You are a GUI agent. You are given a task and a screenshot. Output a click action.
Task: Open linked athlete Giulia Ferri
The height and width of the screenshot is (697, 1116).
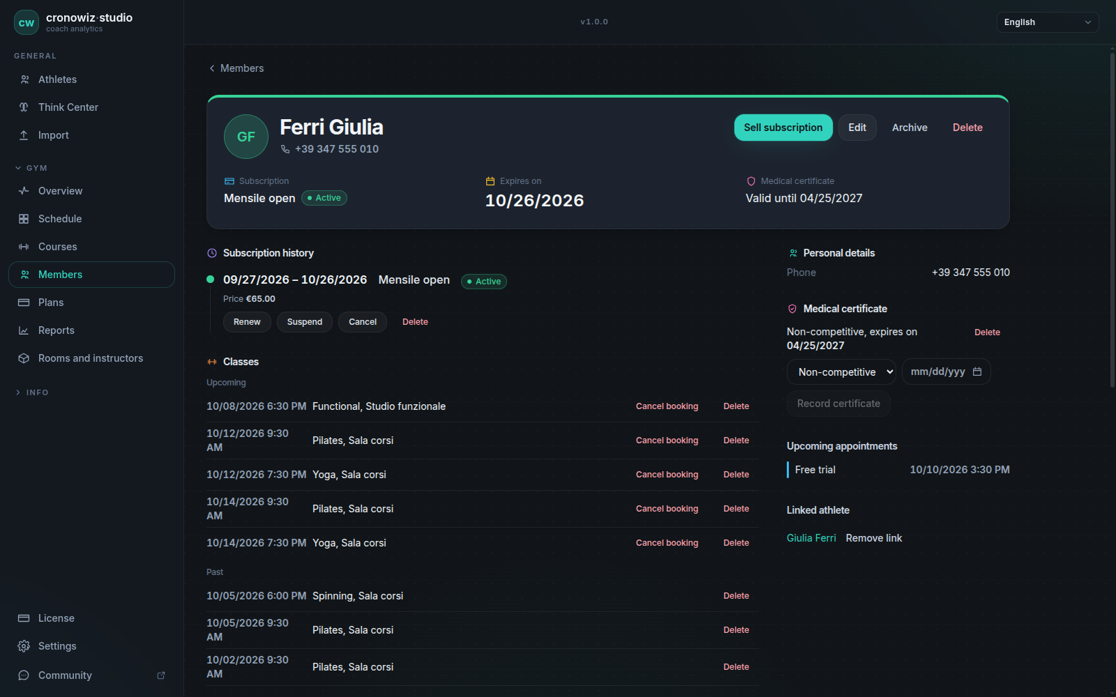[x=811, y=538]
